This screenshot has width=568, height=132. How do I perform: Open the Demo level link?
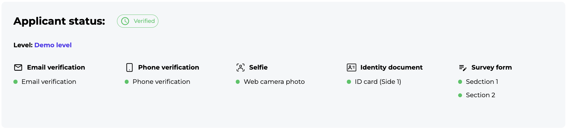click(x=53, y=45)
